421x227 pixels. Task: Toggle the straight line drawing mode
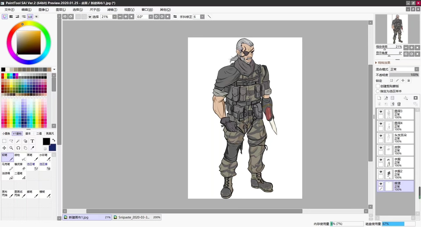point(209,17)
